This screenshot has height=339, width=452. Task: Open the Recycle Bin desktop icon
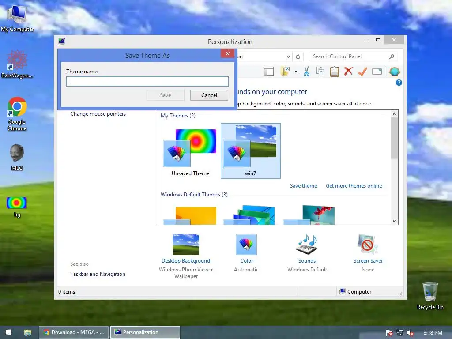coord(430,295)
